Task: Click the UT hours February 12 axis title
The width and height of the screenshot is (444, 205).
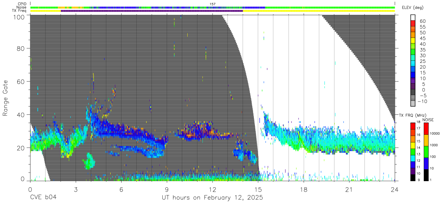Action: tap(213, 198)
